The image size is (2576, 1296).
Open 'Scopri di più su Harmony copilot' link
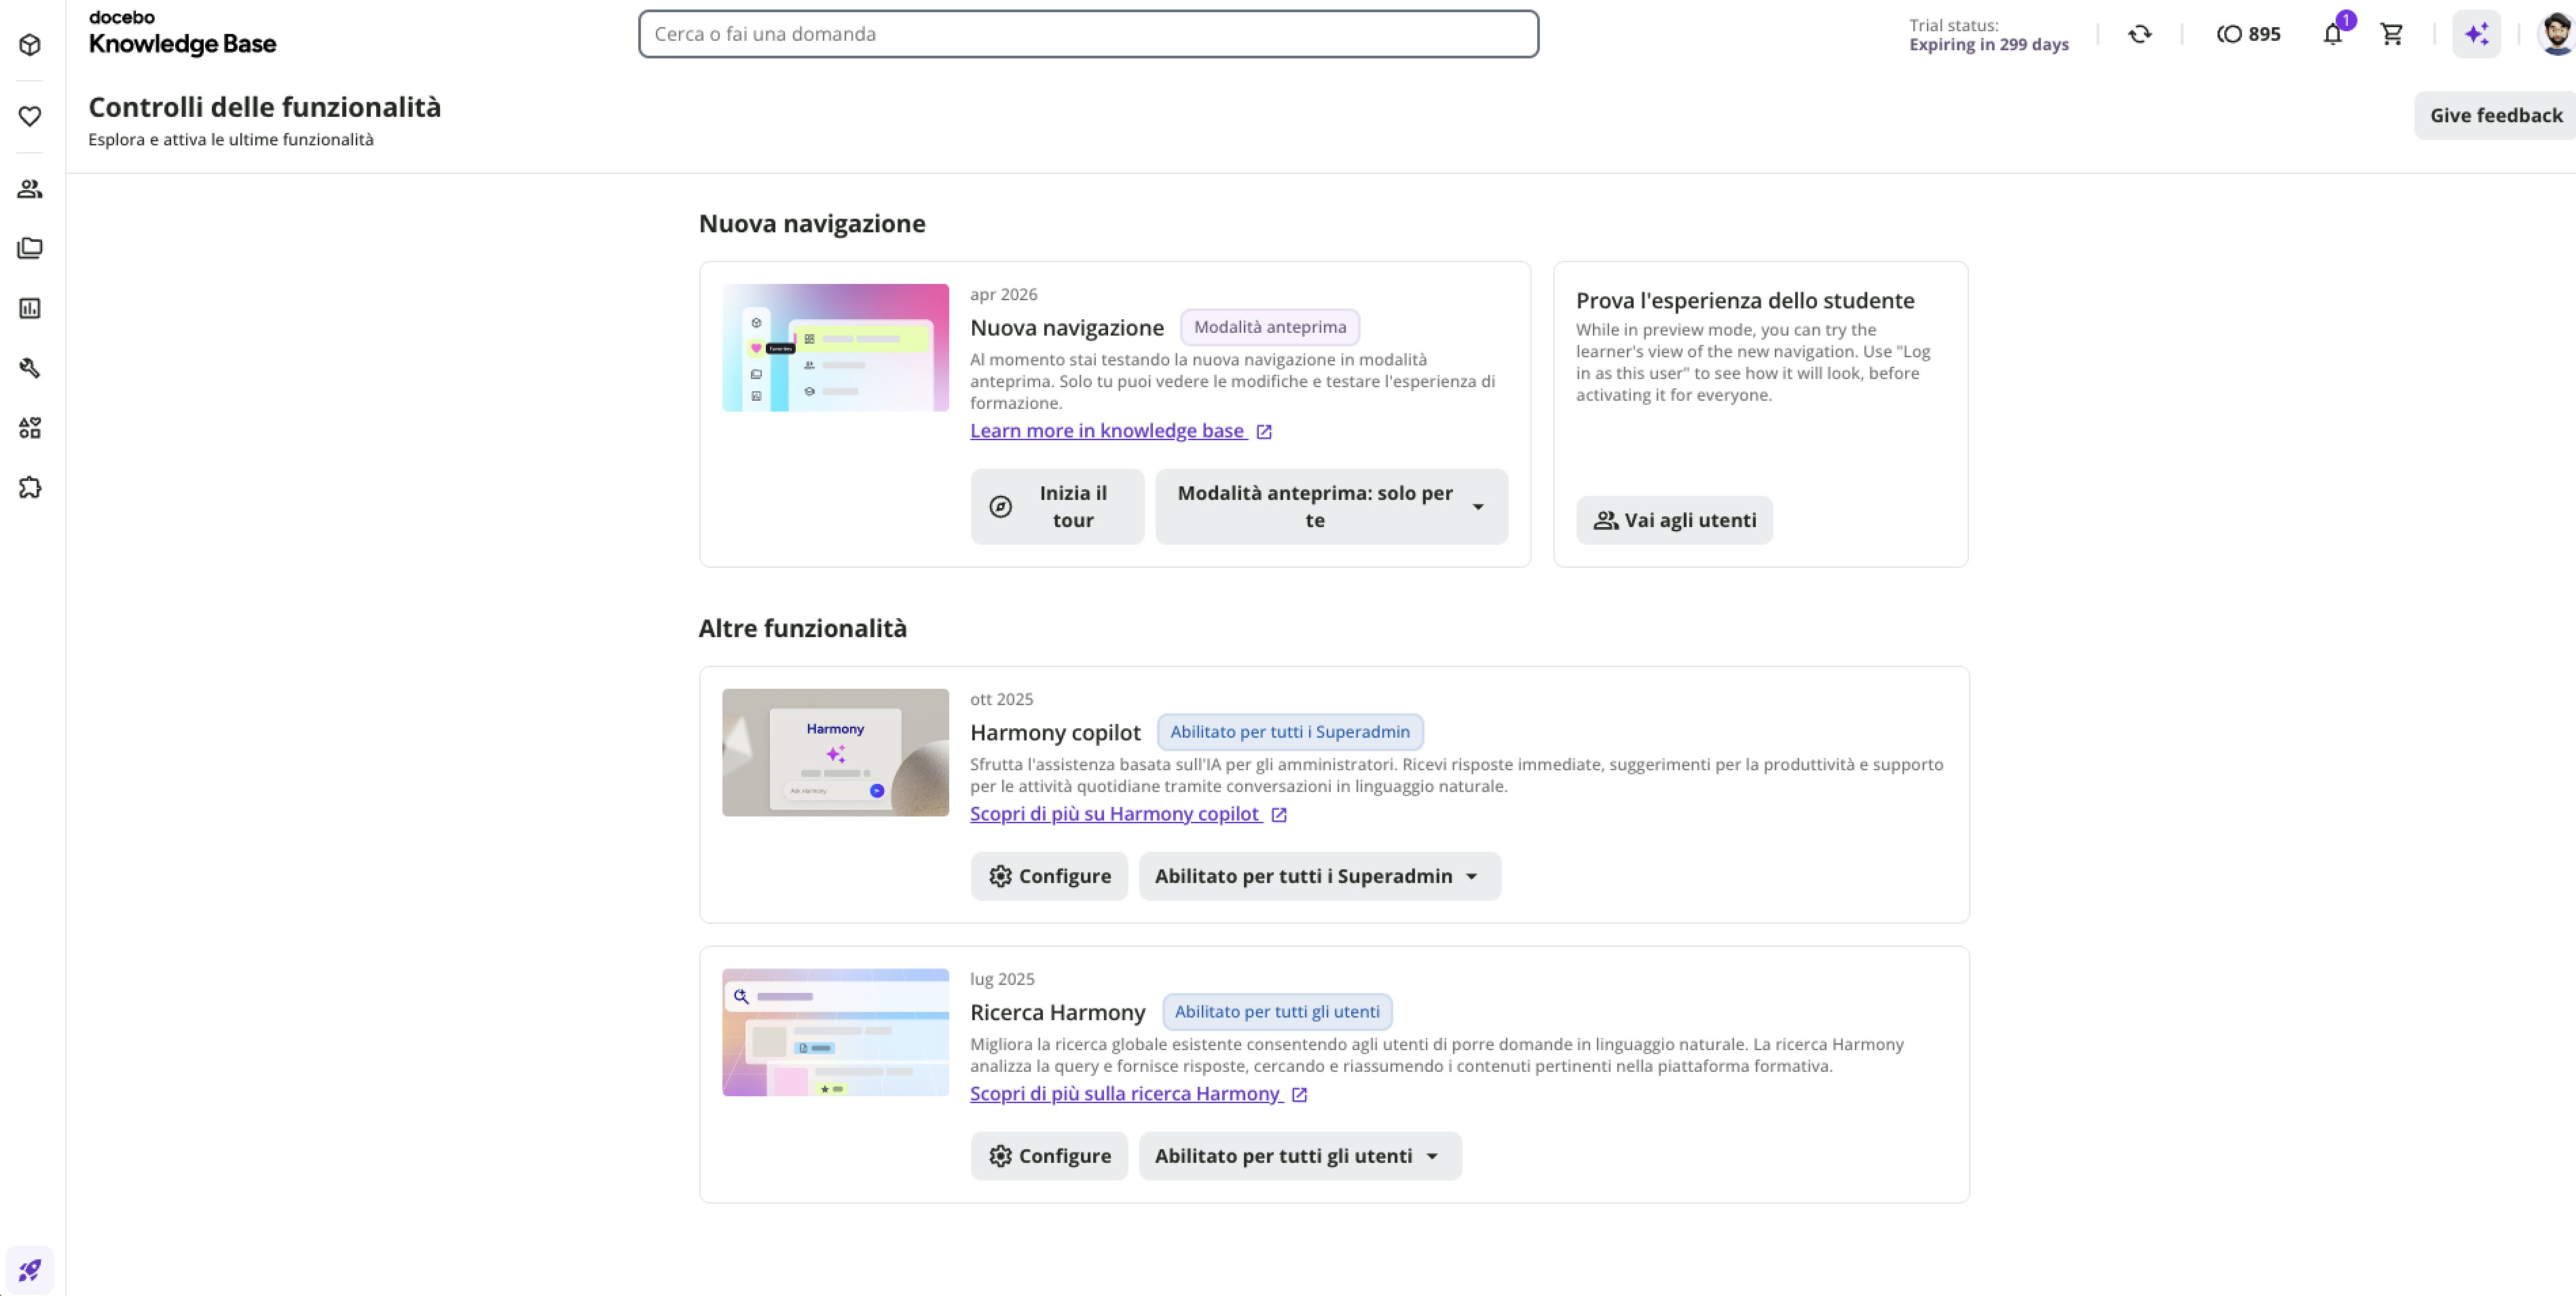pyautogui.click(x=1128, y=814)
